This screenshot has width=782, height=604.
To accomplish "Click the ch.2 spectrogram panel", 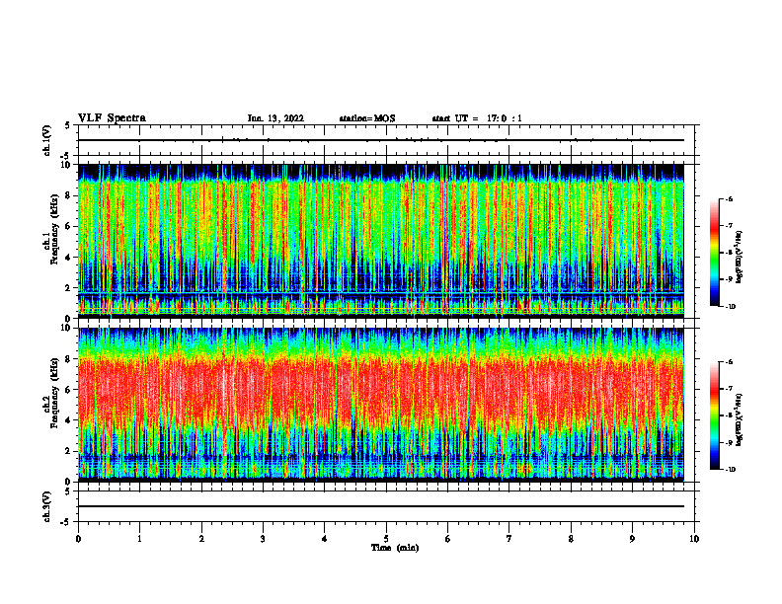I will coord(381,405).
